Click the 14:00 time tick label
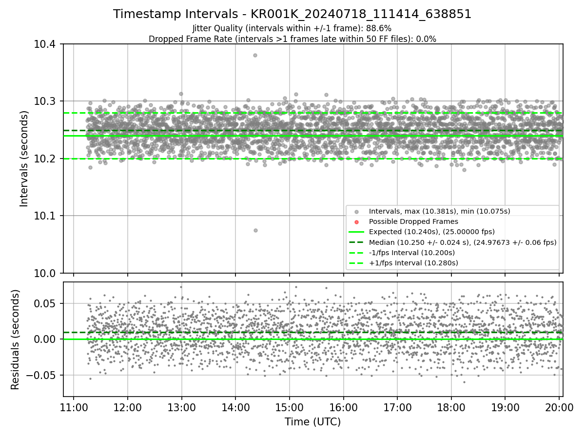The image size is (585, 439). click(235, 407)
